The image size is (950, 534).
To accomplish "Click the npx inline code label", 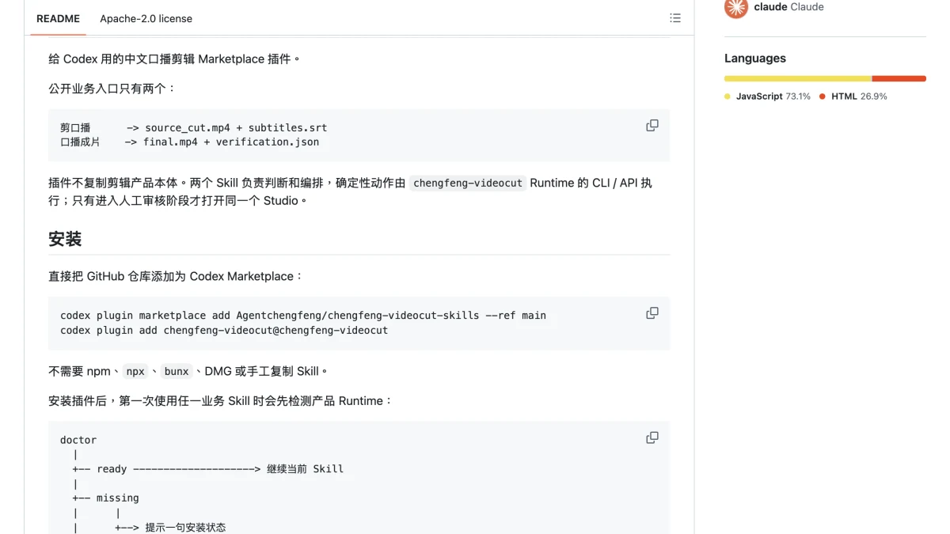I will [135, 372].
